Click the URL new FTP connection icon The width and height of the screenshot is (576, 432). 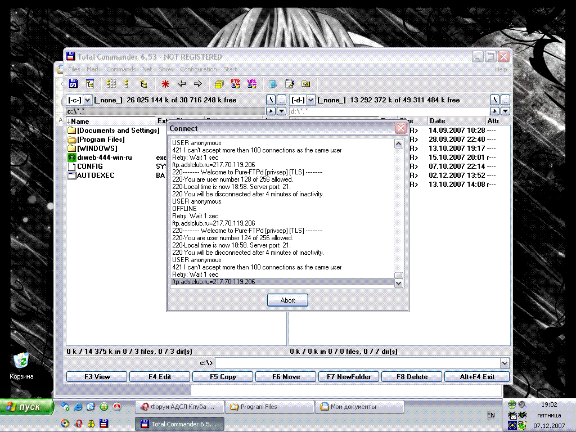252,84
